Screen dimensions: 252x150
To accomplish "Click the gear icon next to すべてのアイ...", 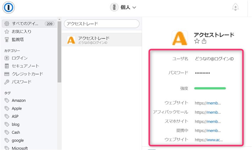I will [7, 24].
